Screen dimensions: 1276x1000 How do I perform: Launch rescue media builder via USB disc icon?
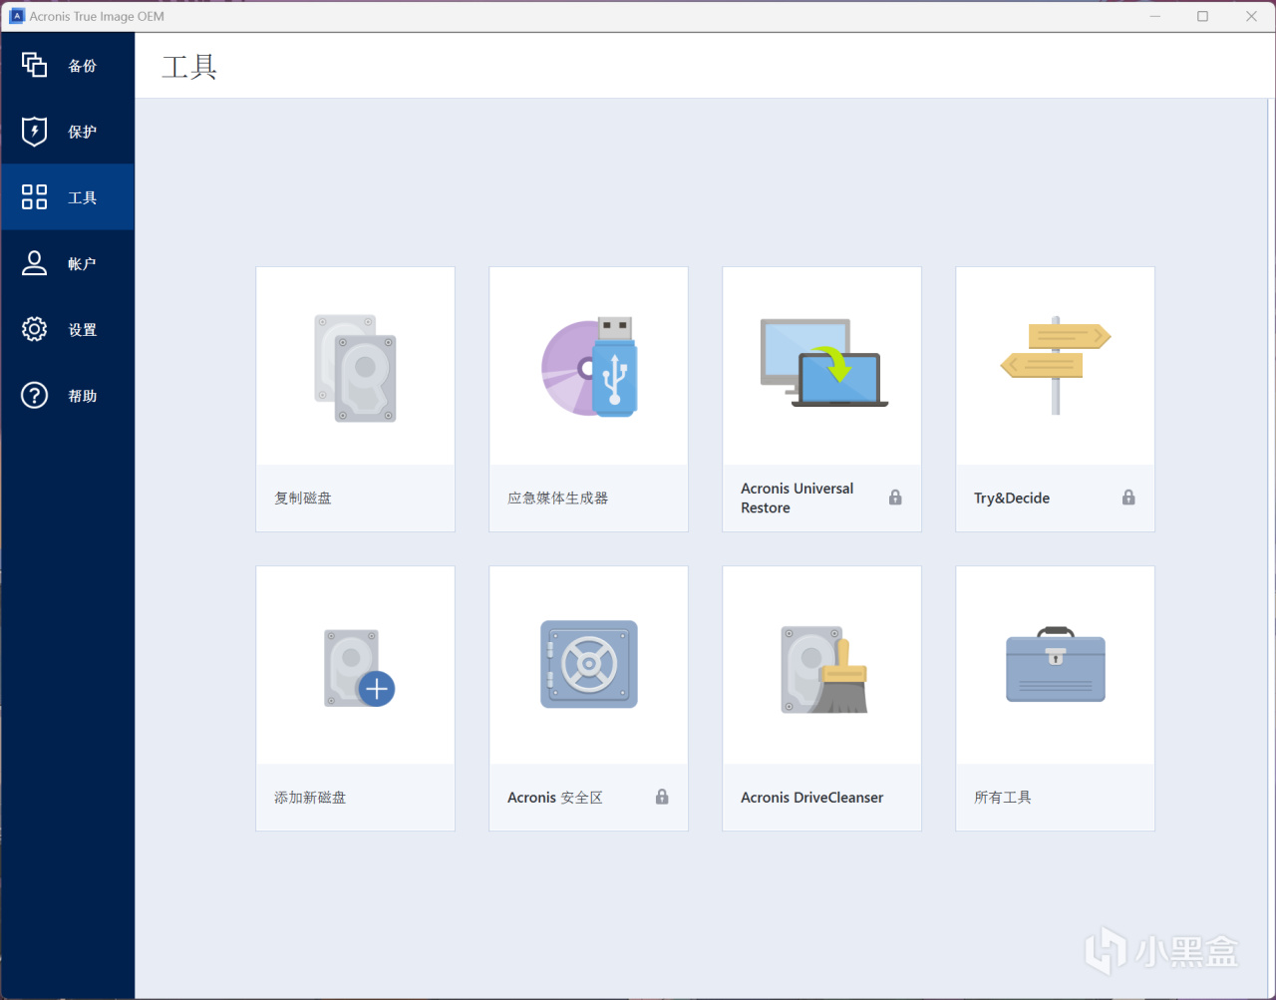[x=589, y=367]
